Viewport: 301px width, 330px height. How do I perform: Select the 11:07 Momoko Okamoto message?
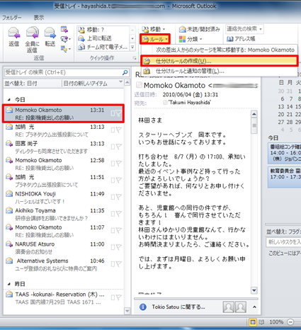[63, 231]
